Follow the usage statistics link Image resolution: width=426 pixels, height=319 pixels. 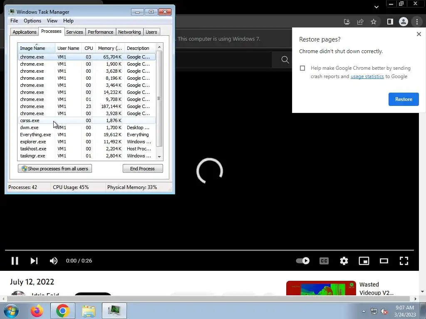click(x=367, y=76)
